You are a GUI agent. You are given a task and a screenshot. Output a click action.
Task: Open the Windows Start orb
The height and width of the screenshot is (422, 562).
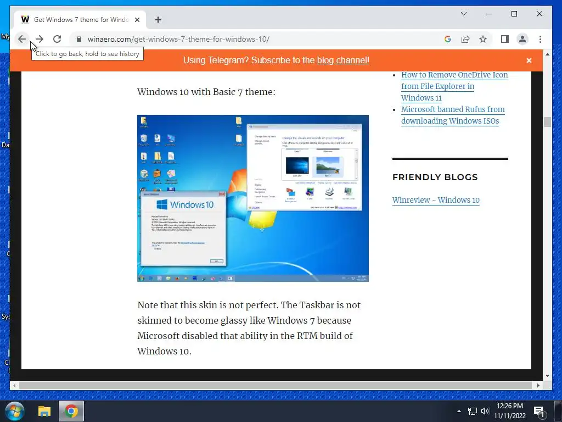(15, 411)
